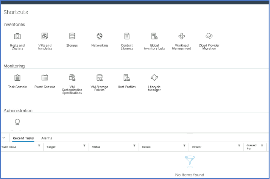Open VMs and Templates shortcut
The height and width of the screenshot is (179, 270).
pos(45,36)
